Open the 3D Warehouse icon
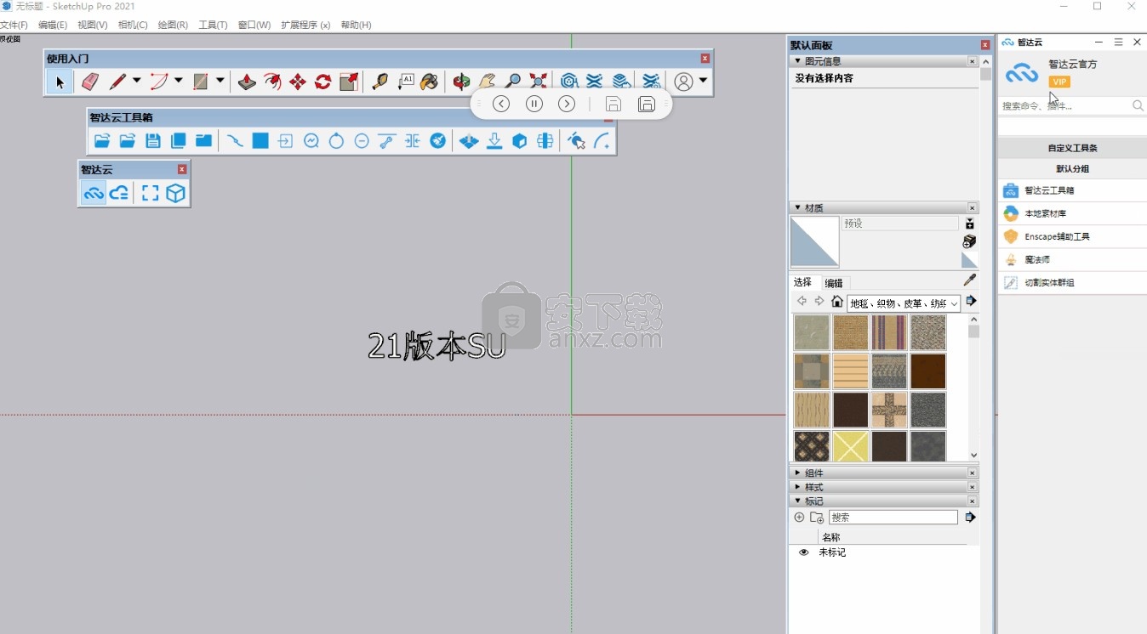 (569, 82)
